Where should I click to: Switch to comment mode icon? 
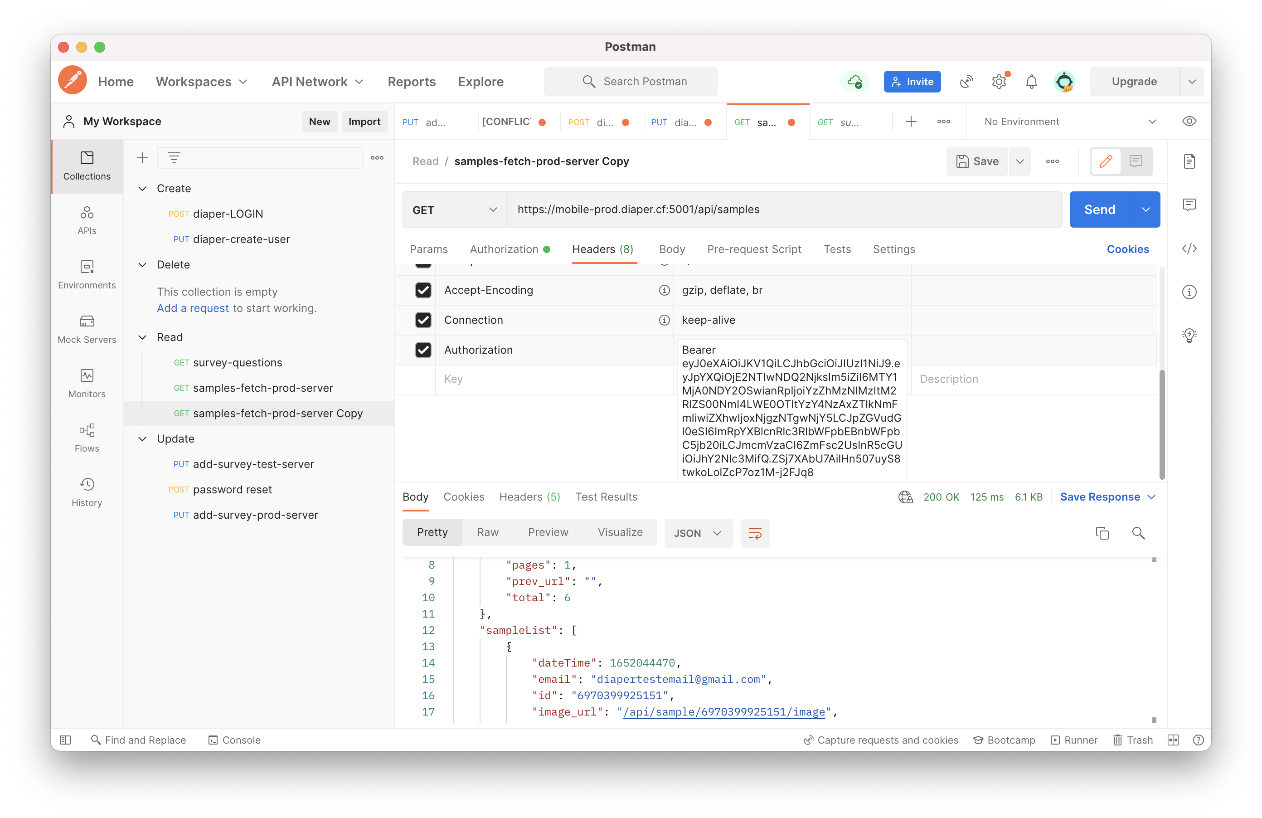click(x=1136, y=161)
